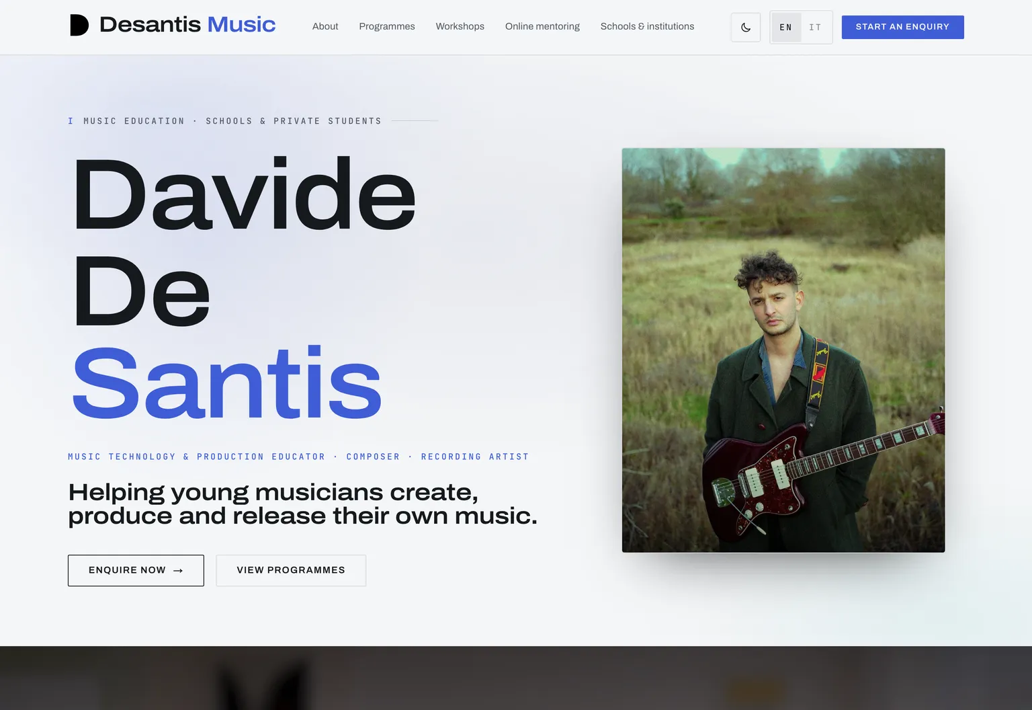Open Online mentoring in the nav bar
This screenshot has height=710, width=1032.
(x=542, y=26)
